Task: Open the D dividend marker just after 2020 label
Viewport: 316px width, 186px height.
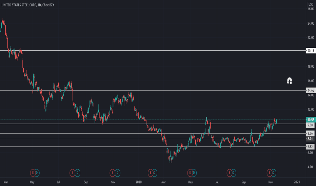Action: click(154, 173)
